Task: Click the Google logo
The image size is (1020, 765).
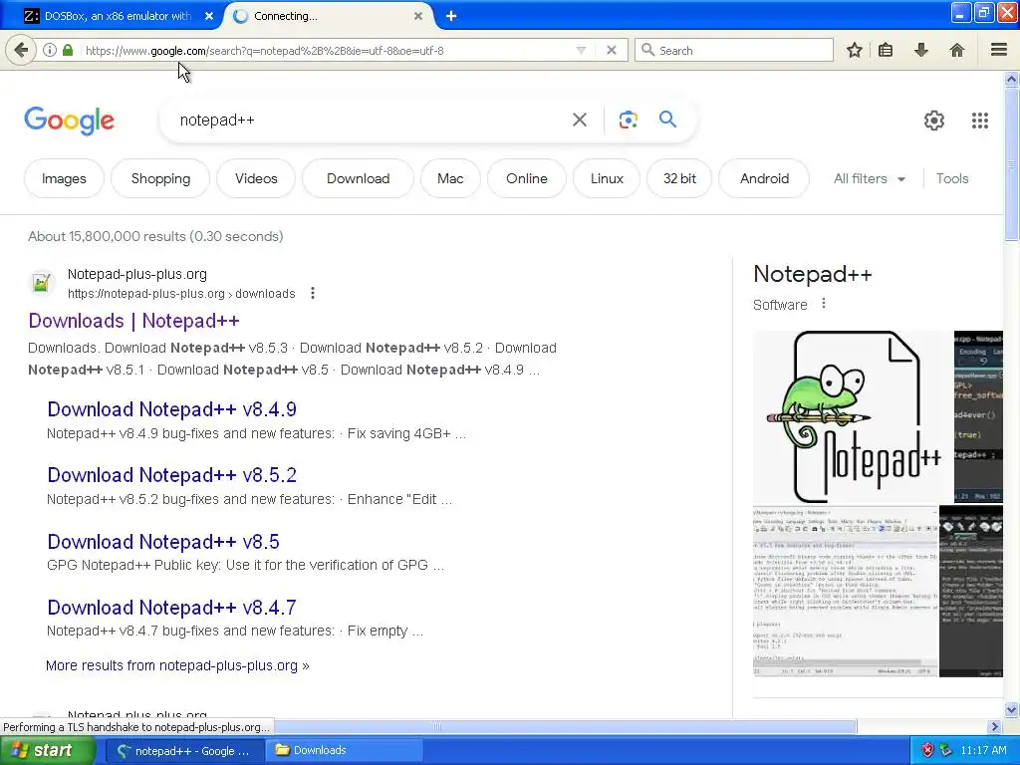Action: 70,121
